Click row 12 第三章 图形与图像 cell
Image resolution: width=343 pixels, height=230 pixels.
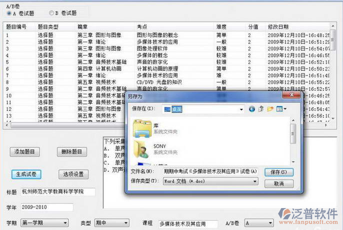(99, 109)
